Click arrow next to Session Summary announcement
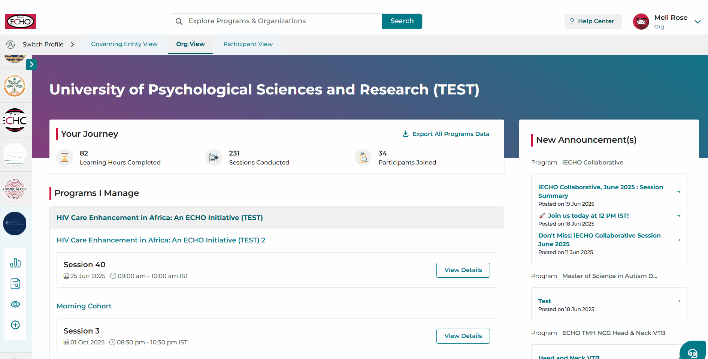Viewport: 708px width, 359px height. pyautogui.click(x=678, y=192)
